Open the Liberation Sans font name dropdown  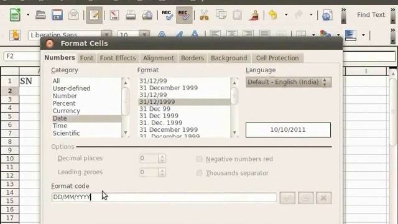point(106,35)
